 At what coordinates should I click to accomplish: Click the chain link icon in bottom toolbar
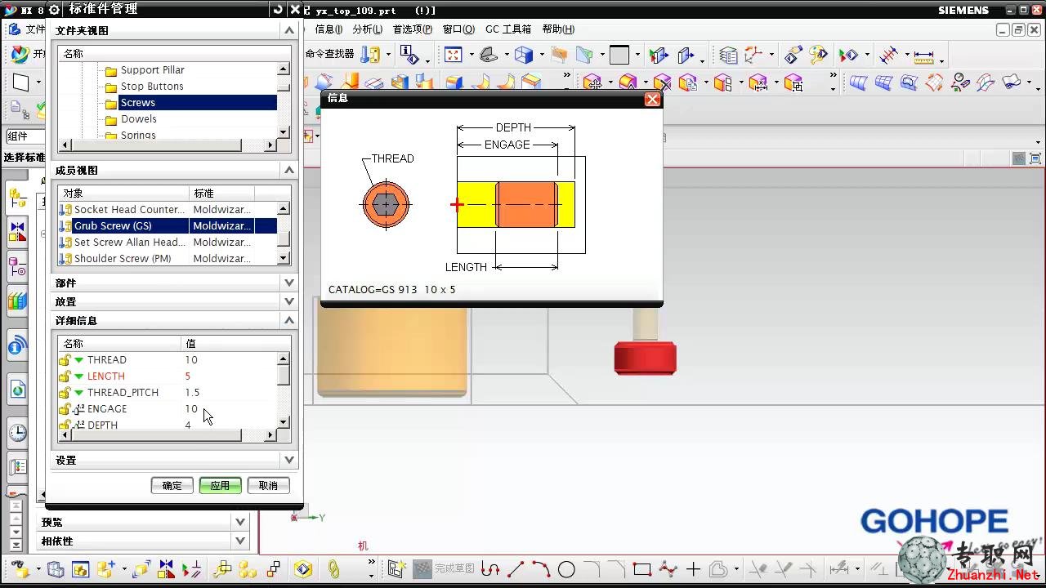point(333,568)
